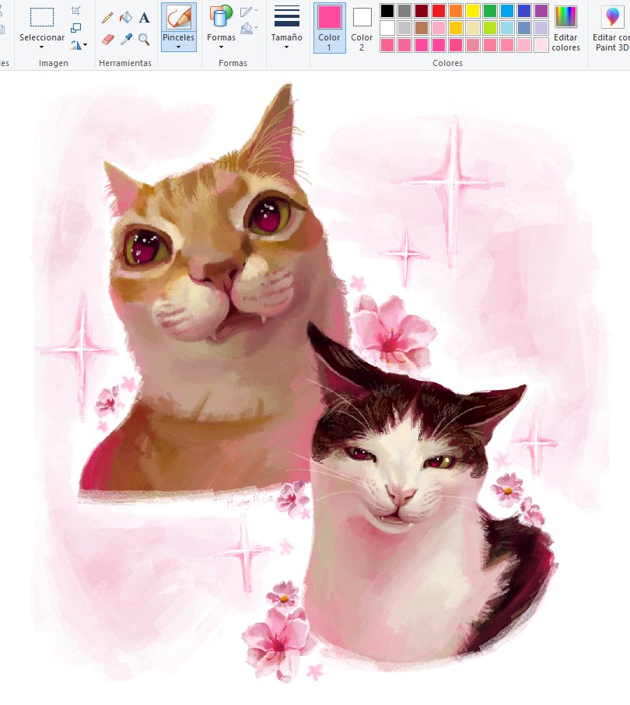Open Editar con Paint 3D
The image size is (630, 705).
click(x=611, y=27)
